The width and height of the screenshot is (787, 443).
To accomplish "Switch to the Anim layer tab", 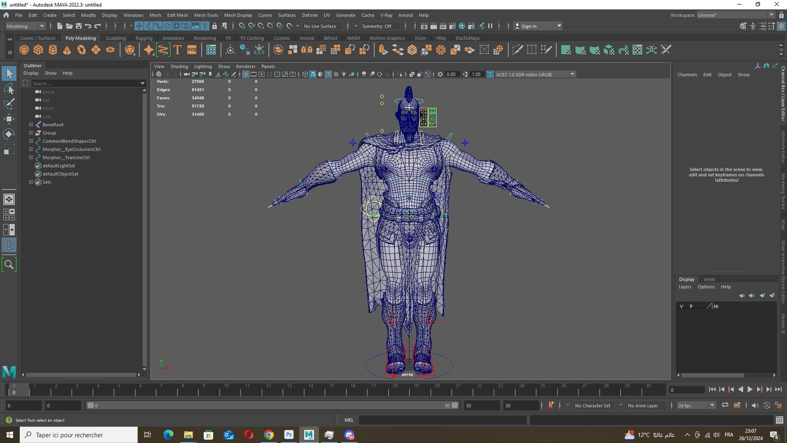I will tap(709, 279).
